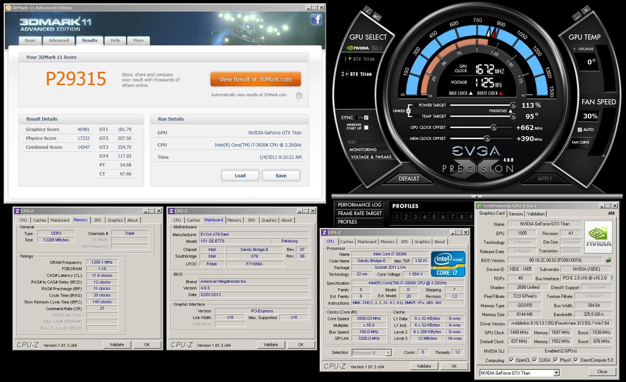This screenshot has height=382, width=626.
Task: Click the BIOS save chip icon in GPU-Z
Action: (x=608, y=260)
